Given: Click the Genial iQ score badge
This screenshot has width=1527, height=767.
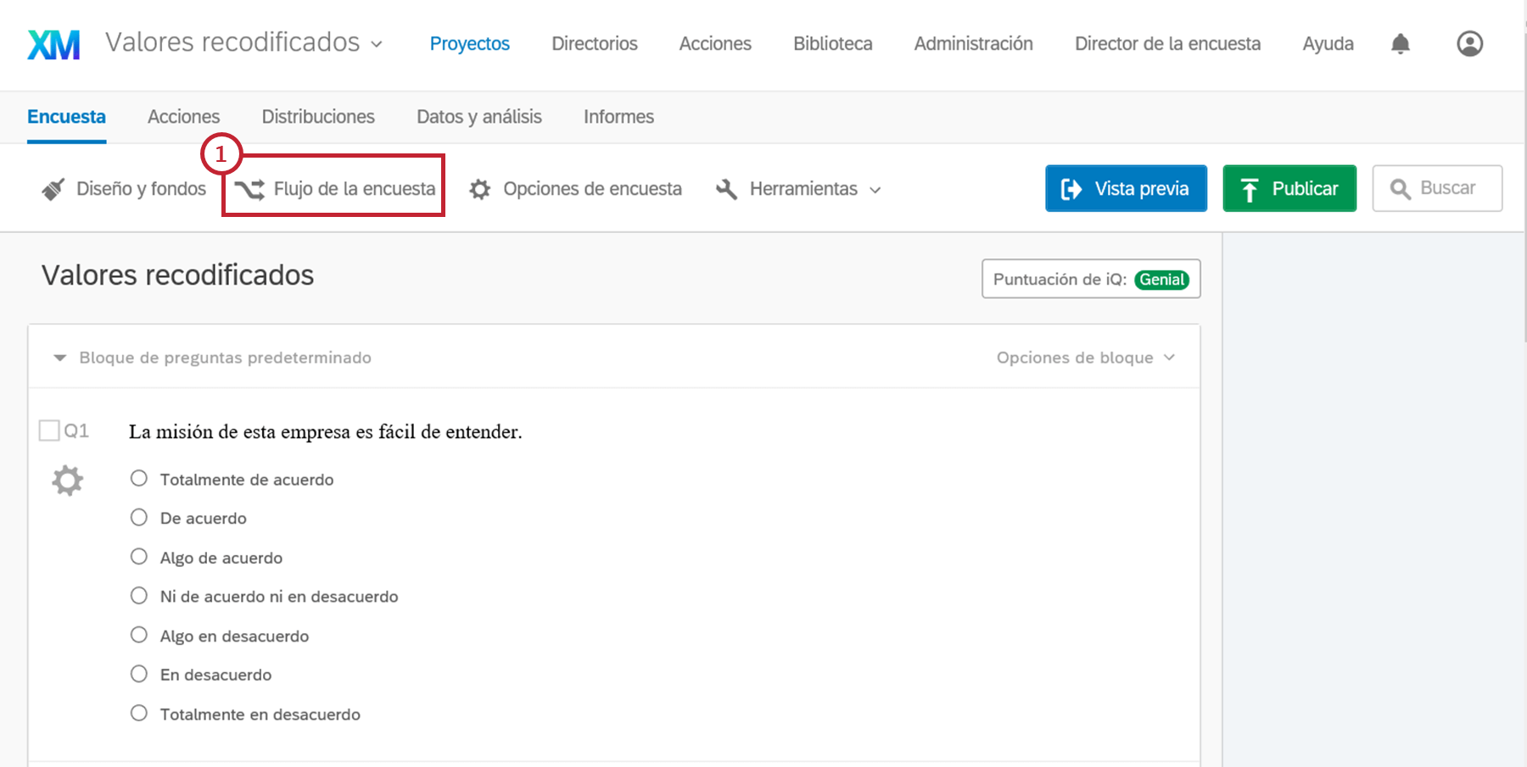Looking at the screenshot, I should [x=1162, y=279].
